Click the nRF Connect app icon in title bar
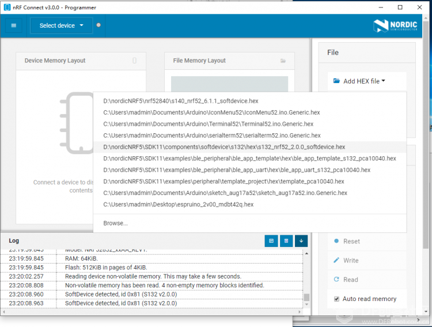The image size is (432, 327). point(7,7)
